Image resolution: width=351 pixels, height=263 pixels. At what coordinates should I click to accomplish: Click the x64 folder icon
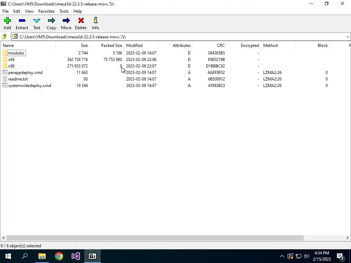coord(5,60)
